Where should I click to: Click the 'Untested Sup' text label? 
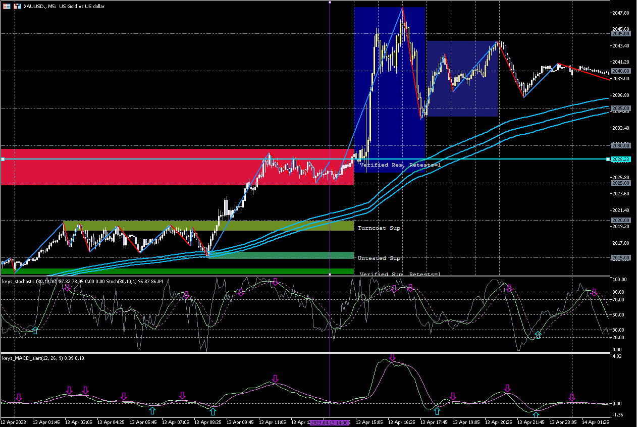click(x=379, y=258)
